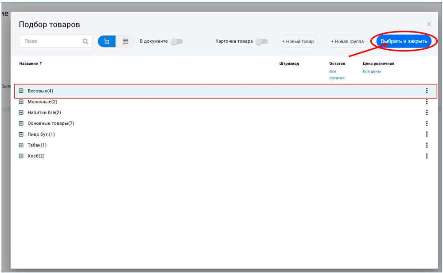
Task: Expand the Весовые(4) group
Action: coord(21,91)
